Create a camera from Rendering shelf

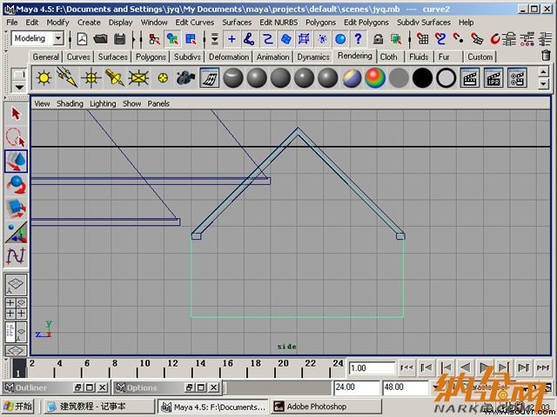185,77
